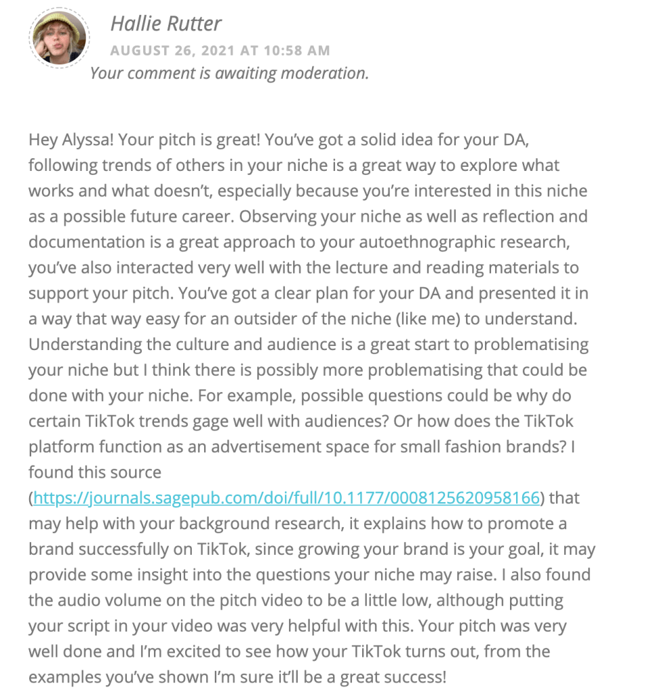The height and width of the screenshot is (694, 666).
Task: Click the word "problematising" ending a line
Action: point(531,345)
